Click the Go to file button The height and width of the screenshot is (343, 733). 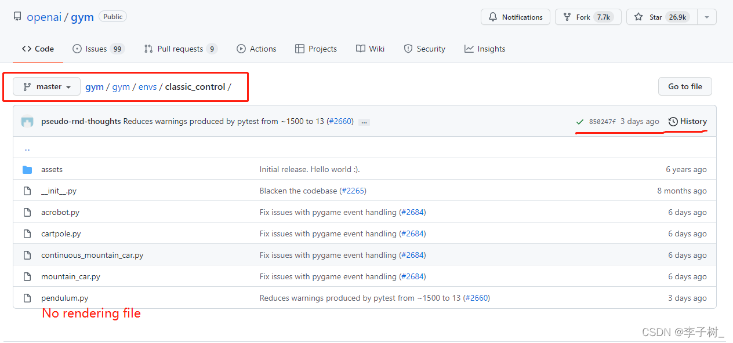[x=685, y=86]
